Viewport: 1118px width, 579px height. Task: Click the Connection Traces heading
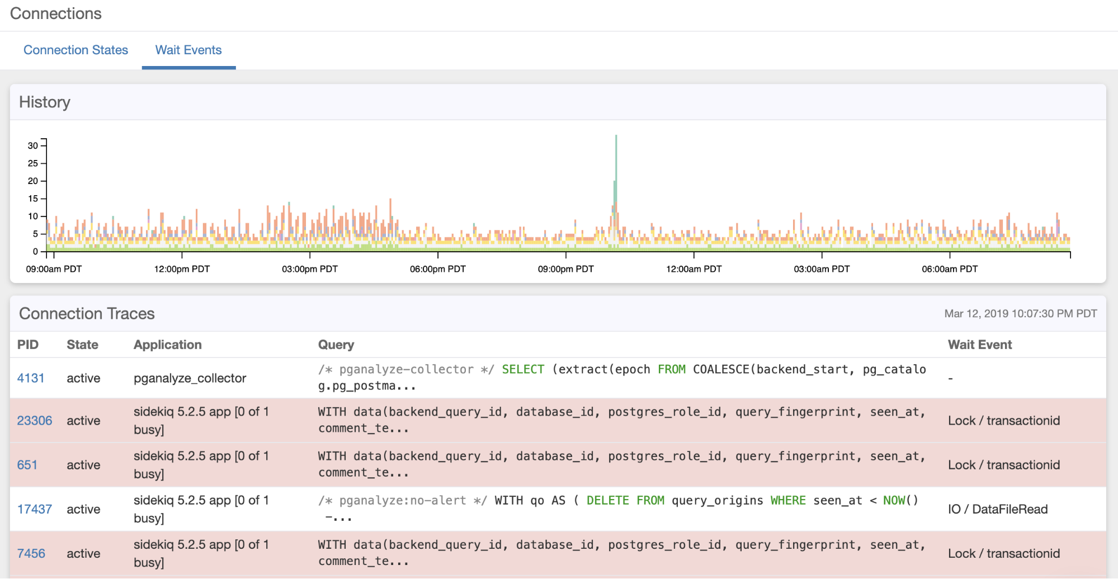click(87, 313)
